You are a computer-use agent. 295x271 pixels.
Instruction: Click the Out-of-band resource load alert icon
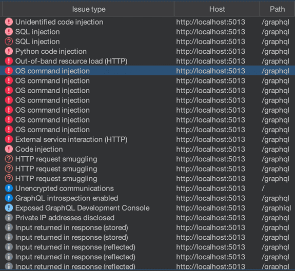9,61
